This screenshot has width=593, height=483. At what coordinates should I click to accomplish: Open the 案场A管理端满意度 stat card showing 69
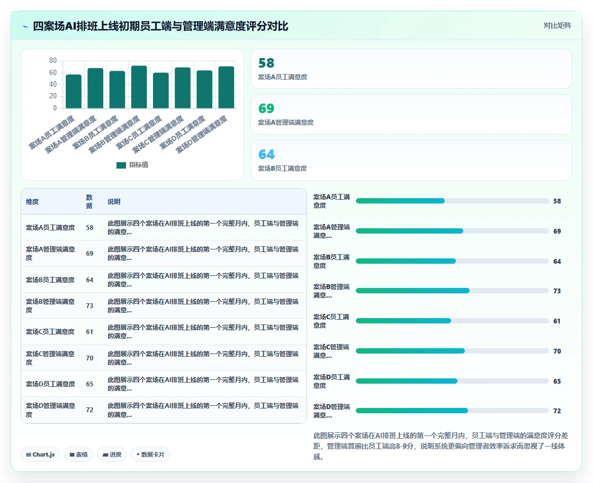(411, 114)
